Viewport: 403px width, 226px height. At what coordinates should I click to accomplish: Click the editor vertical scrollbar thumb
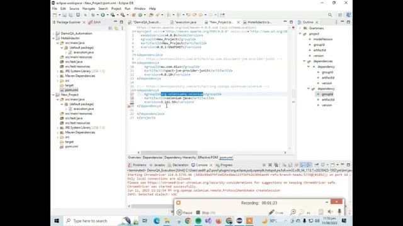pos(293,93)
